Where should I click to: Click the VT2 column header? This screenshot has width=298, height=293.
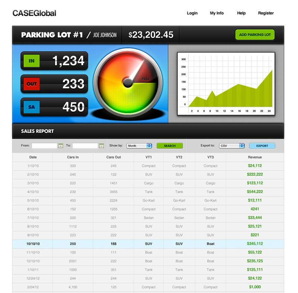point(179,157)
